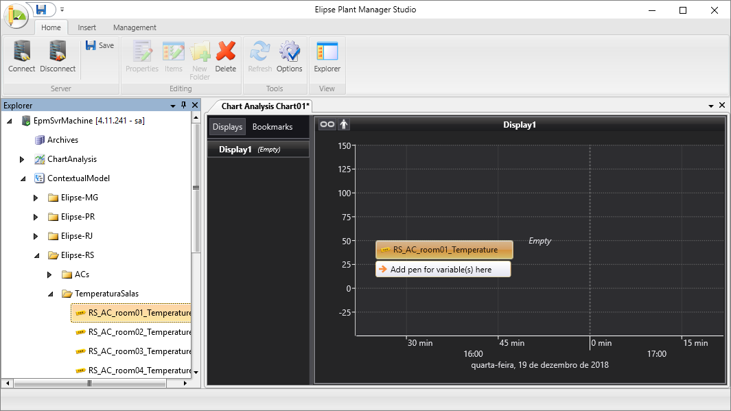Open the Management ribbon tab
The height and width of the screenshot is (411, 731).
135,27
